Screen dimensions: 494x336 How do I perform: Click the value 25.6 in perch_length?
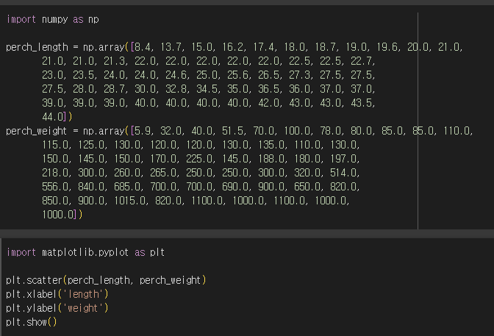238,75
